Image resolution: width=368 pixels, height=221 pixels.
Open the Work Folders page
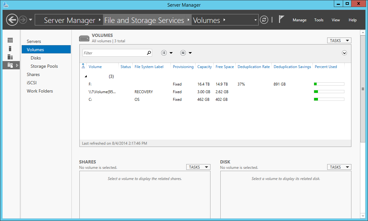coord(40,91)
